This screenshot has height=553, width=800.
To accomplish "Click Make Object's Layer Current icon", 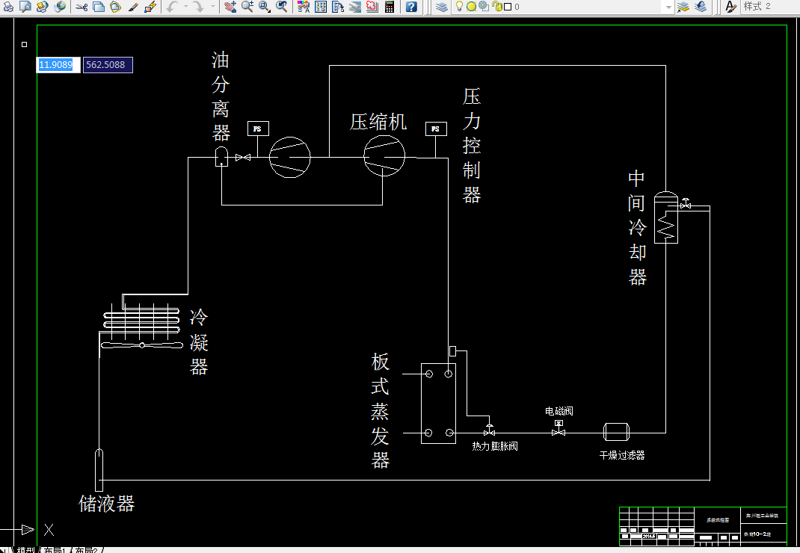I will 683,7.
